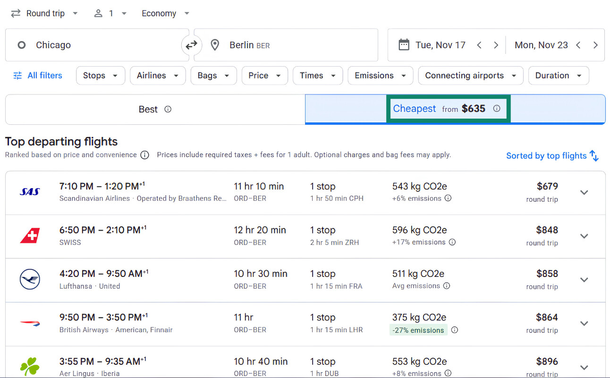This screenshot has width=610, height=378.
Task: Expand the Aer Lingus flight details
Action: tap(584, 367)
